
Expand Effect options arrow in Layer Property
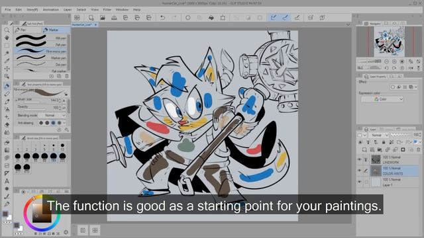point(416,87)
